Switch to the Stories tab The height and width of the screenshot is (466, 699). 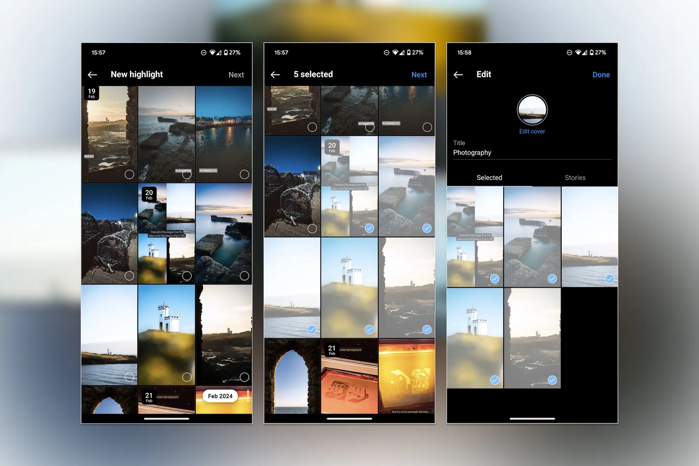click(575, 178)
